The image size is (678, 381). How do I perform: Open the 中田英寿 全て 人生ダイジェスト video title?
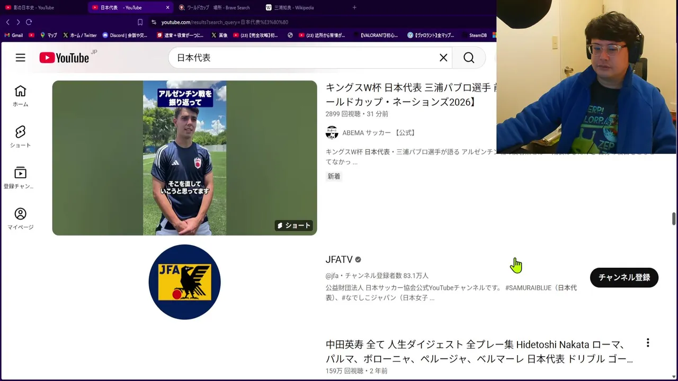point(479,352)
